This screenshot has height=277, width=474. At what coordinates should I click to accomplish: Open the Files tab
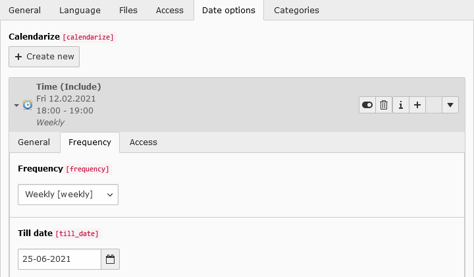128,11
